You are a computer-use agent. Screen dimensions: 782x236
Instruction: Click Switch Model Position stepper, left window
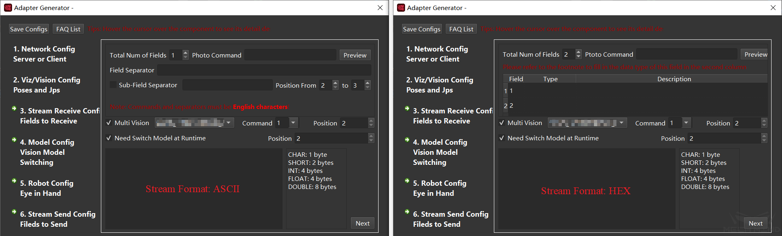point(371,138)
